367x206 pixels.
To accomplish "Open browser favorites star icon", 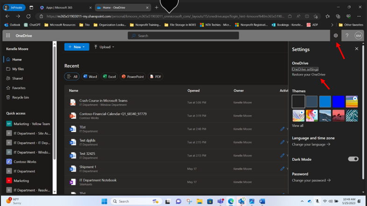I will coord(327,16).
